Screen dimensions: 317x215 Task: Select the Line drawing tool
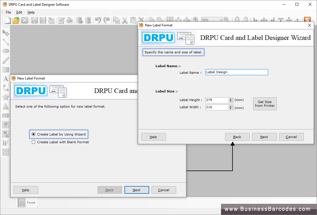click(6, 42)
